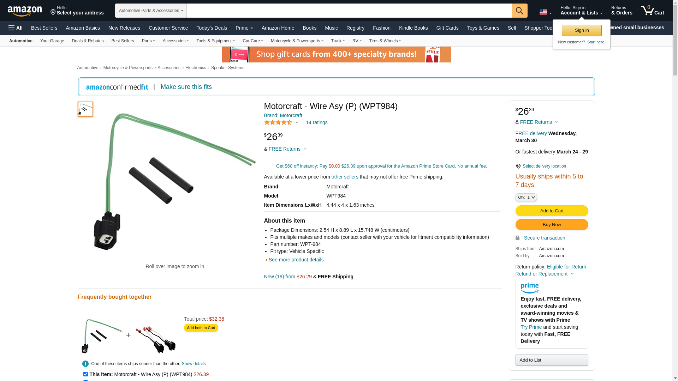This screenshot has width=678, height=381.
Task: Open the other sellers link
Action: click(345, 177)
